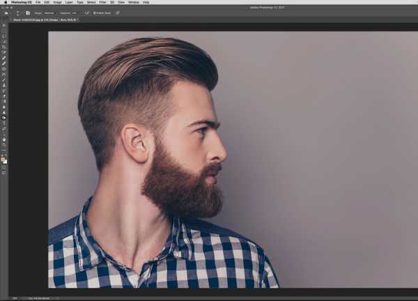Click the open document's title tab
418x301 pixels.
tap(42, 20)
